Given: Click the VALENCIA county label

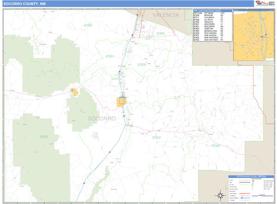Looking at the screenshot, I should point(165,15).
